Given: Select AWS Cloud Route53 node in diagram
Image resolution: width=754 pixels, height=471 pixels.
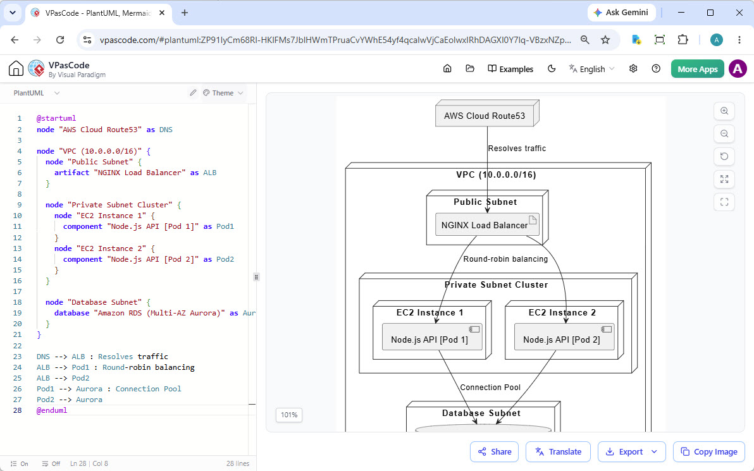Looking at the screenshot, I should [x=487, y=114].
